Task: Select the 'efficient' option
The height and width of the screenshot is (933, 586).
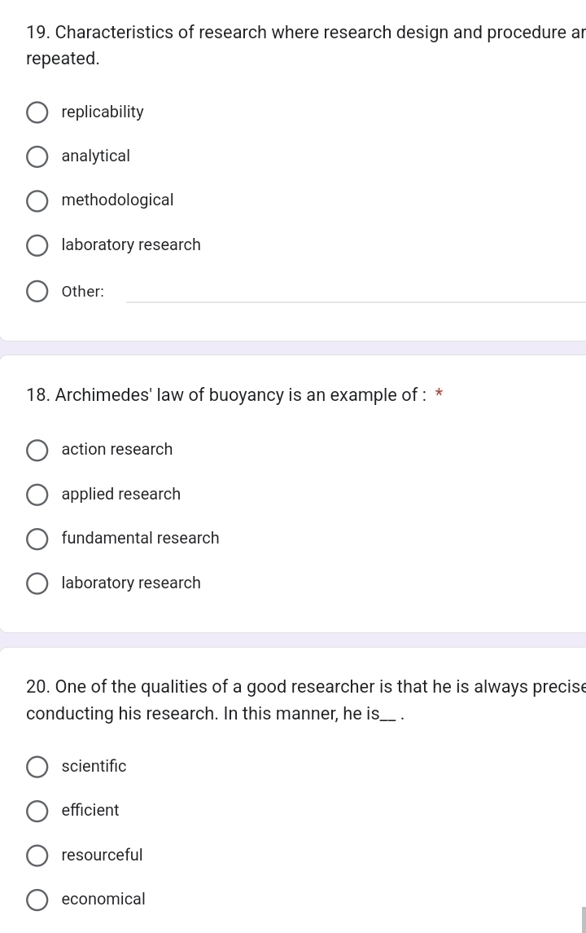Action: point(37,811)
